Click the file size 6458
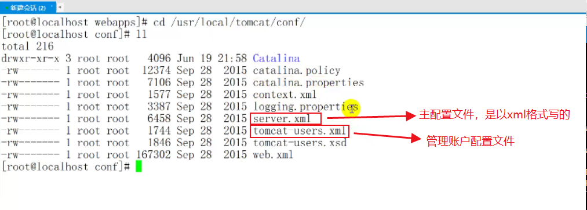This screenshot has height=210, width=587. click(x=159, y=119)
